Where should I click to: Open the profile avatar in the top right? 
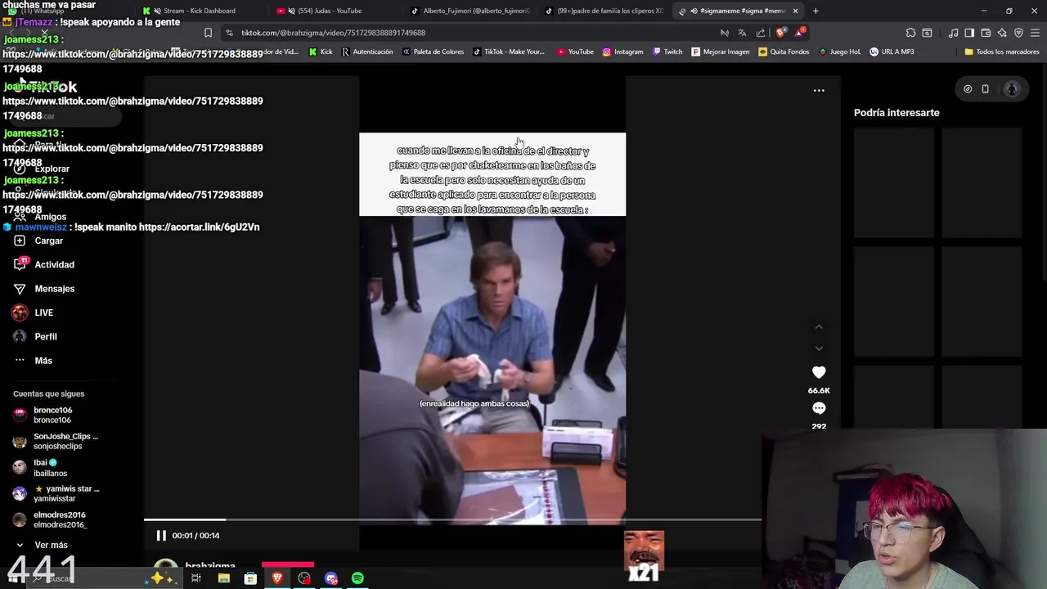coord(1012,89)
